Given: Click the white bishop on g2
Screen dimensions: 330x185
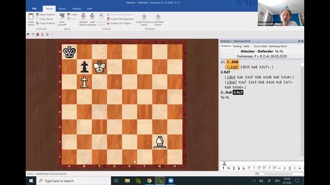Looking at the screenshot, I should [160, 142].
